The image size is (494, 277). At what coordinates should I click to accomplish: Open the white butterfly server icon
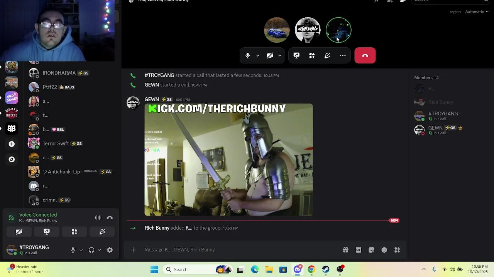tap(12, 128)
